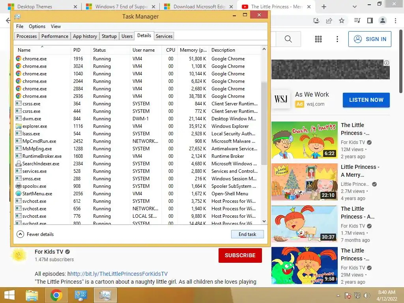Open File Explorer from taskbar

32,295
